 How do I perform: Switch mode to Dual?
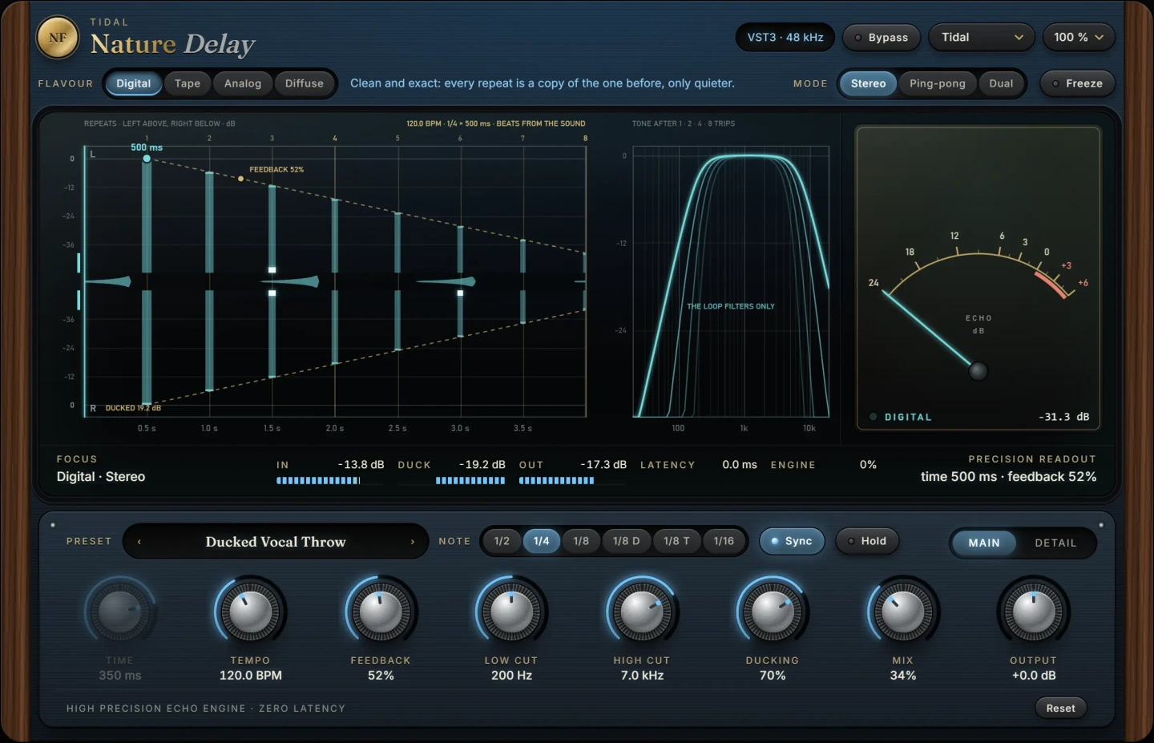[1001, 83]
